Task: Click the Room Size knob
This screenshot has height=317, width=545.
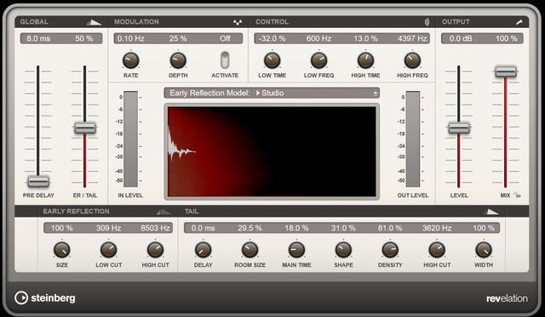Action: click(x=250, y=250)
